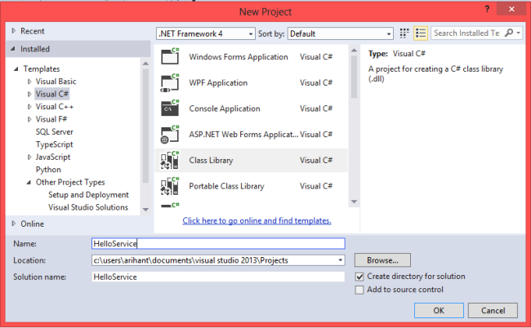Screen dimensions: 531x328
Task: Select Python template category
Action: point(48,170)
